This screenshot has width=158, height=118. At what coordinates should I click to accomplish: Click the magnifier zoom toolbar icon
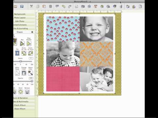[x=108, y=7]
